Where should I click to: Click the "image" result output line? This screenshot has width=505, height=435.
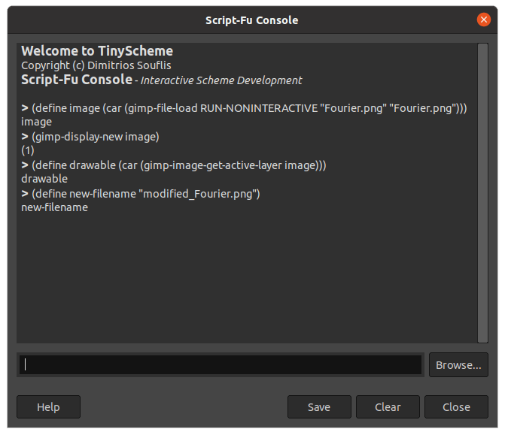[37, 122]
